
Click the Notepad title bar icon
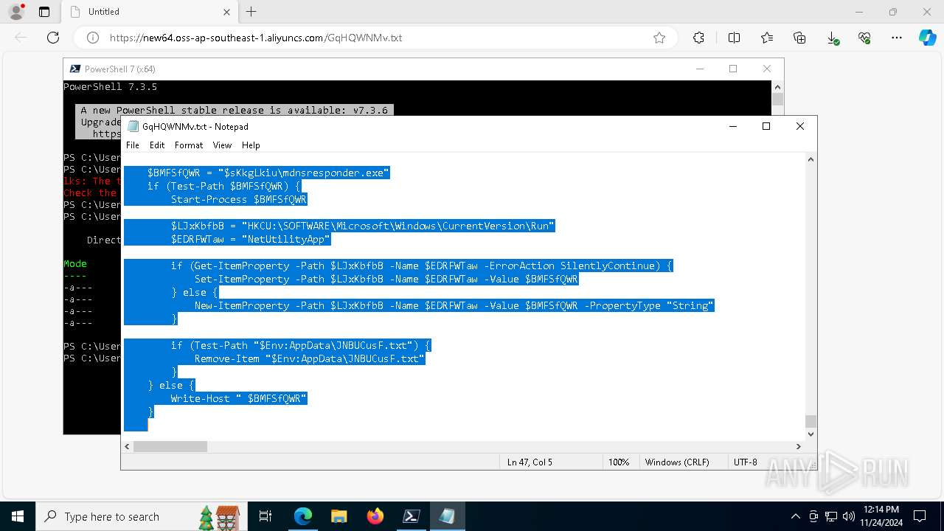click(x=133, y=126)
